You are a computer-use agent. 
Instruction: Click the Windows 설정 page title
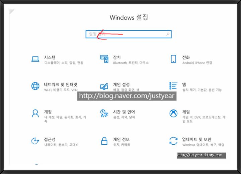129,17
